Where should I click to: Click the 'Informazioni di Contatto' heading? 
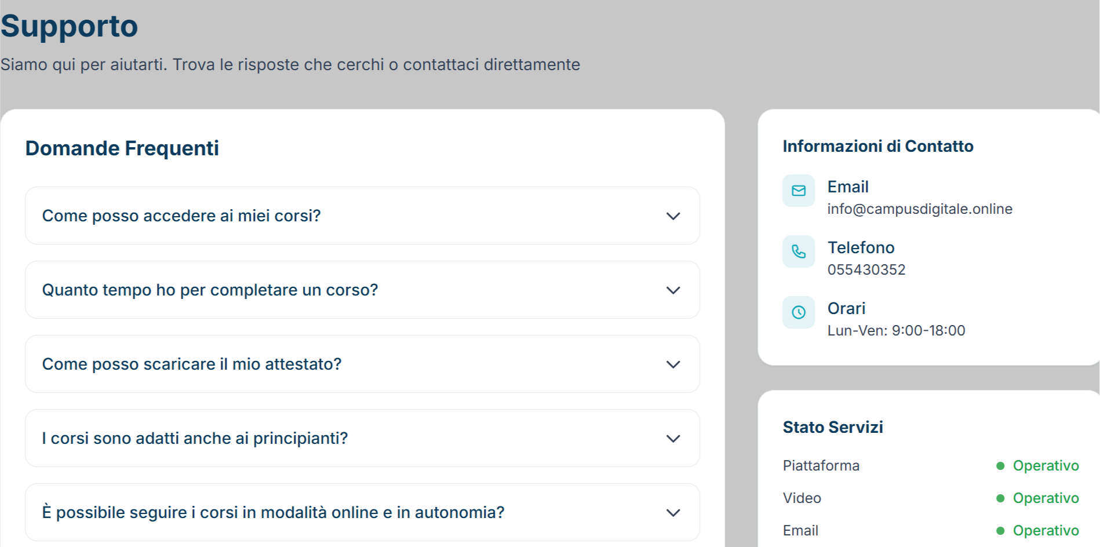tap(878, 146)
